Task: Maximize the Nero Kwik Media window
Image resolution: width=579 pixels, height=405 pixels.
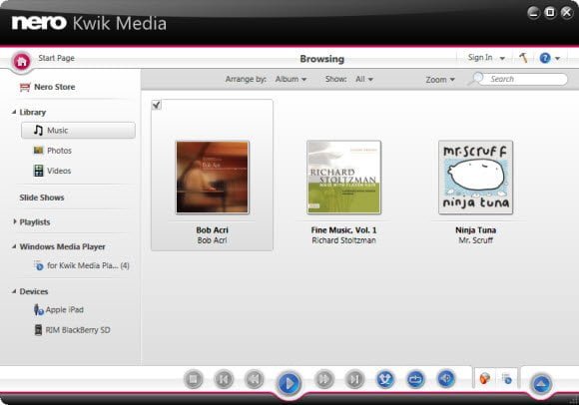Action: click(550, 13)
